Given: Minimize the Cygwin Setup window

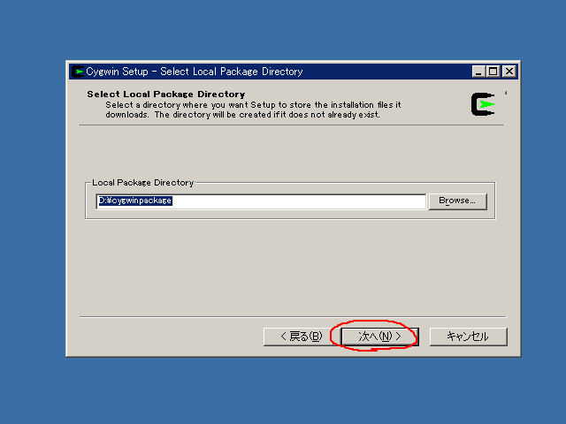Looking at the screenshot, I should 478,72.
